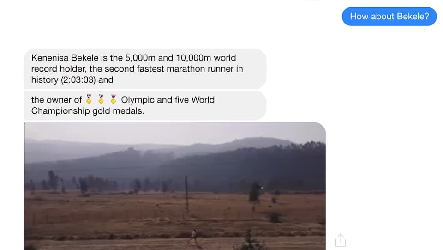Click the 'Championship gold medals.' text
The width and height of the screenshot is (443, 250).
(x=88, y=111)
